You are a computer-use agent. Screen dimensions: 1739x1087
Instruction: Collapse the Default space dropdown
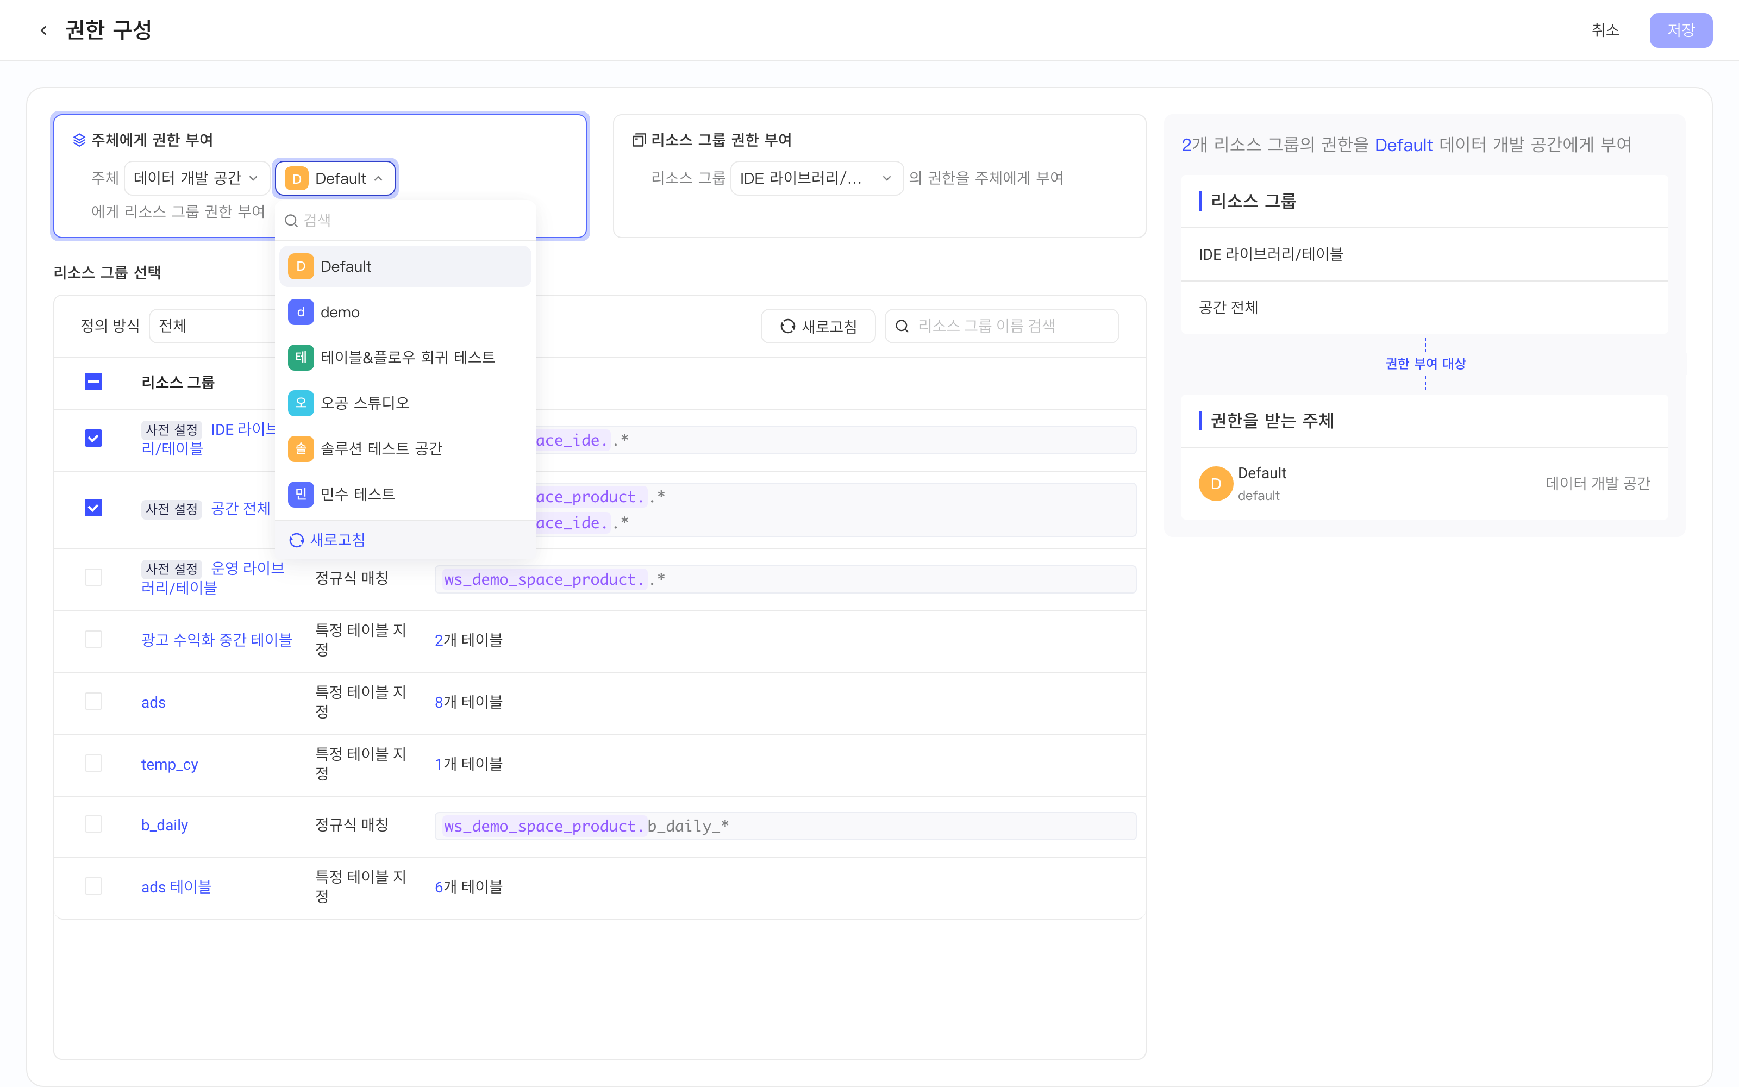pyautogui.click(x=335, y=178)
